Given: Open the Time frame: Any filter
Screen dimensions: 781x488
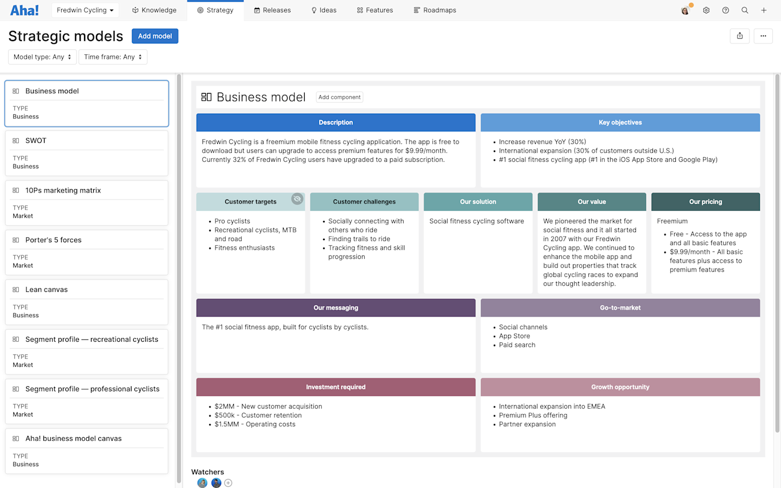Looking at the screenshot, I should (x=113, y=57).
